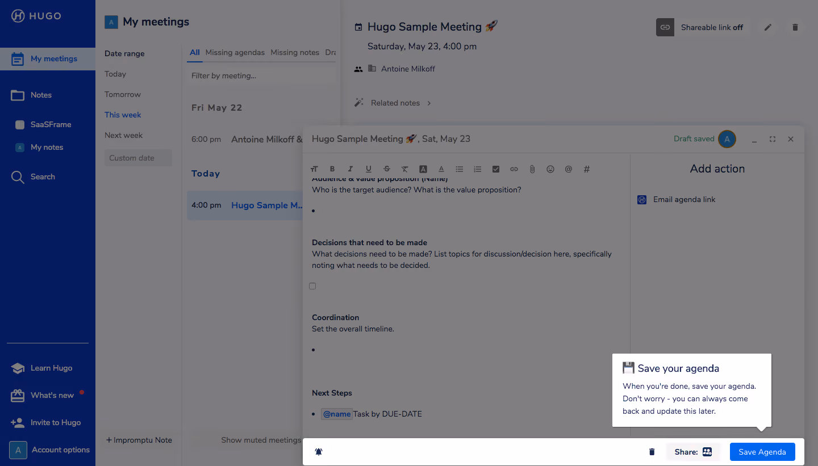Delete meeting using top trash icon
The width and height of the screenshot is (818, 466).
[x=795, y=27]
